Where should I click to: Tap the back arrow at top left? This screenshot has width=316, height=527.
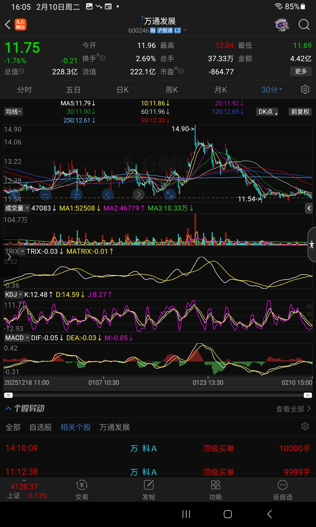pyautogui.click(x=8, y=25)
